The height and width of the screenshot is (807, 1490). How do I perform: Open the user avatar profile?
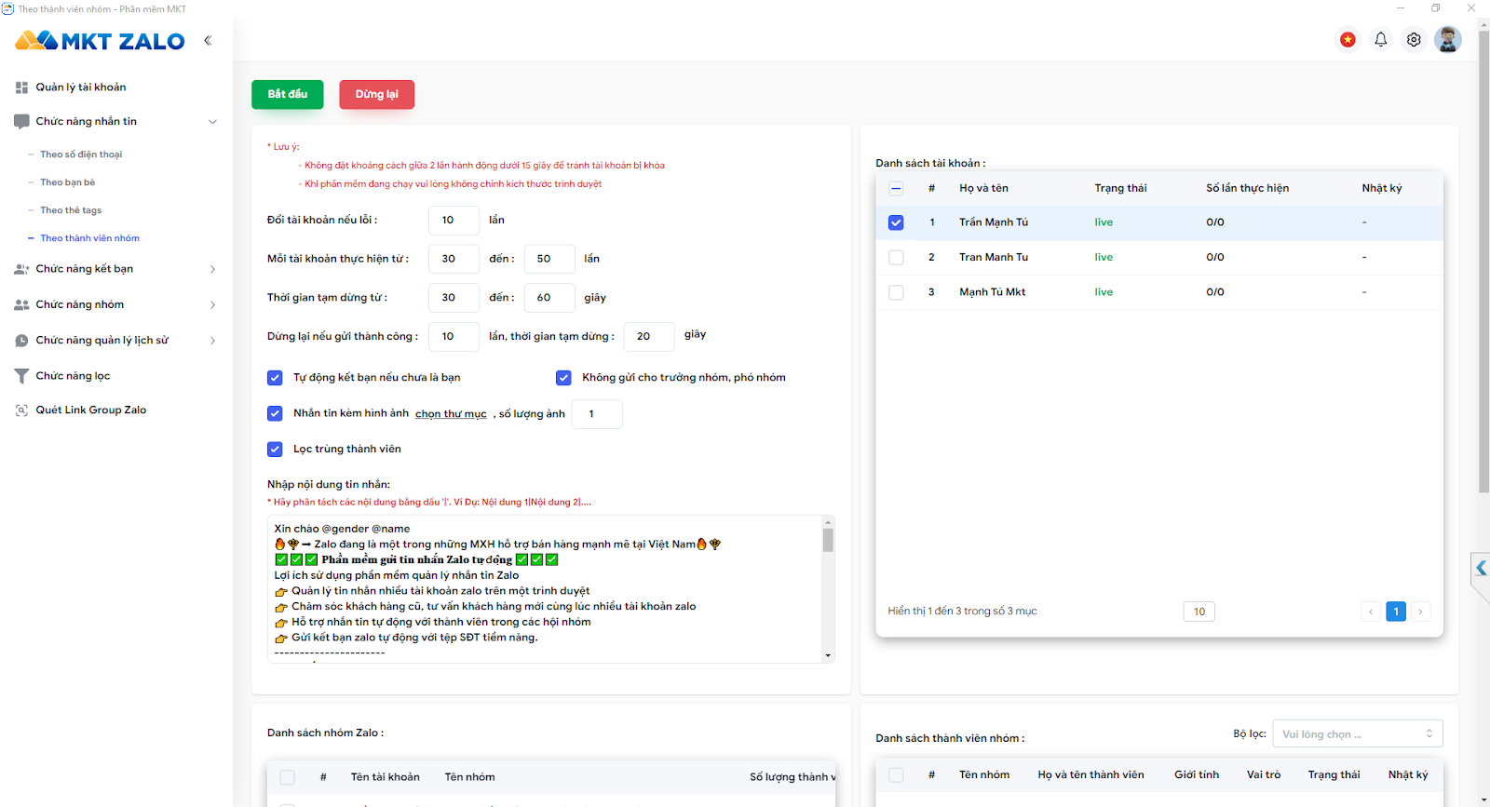click(1447, 39)
